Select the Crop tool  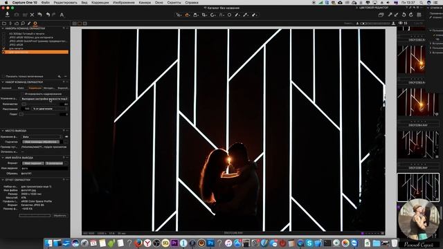click(204, 15)
